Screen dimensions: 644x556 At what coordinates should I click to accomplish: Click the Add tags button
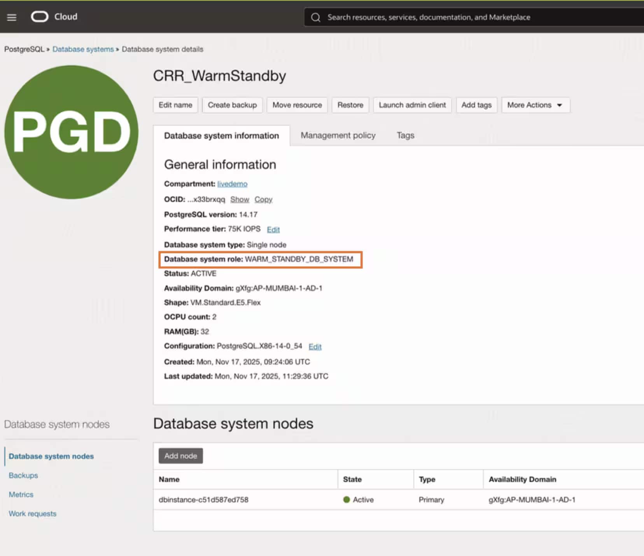476,105
